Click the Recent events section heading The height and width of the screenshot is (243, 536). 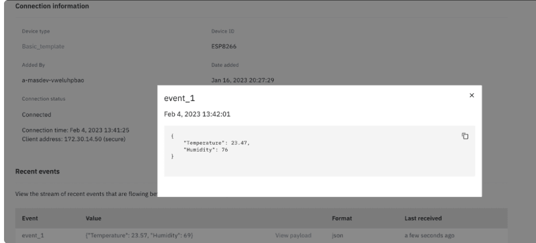tap(37, 172)
